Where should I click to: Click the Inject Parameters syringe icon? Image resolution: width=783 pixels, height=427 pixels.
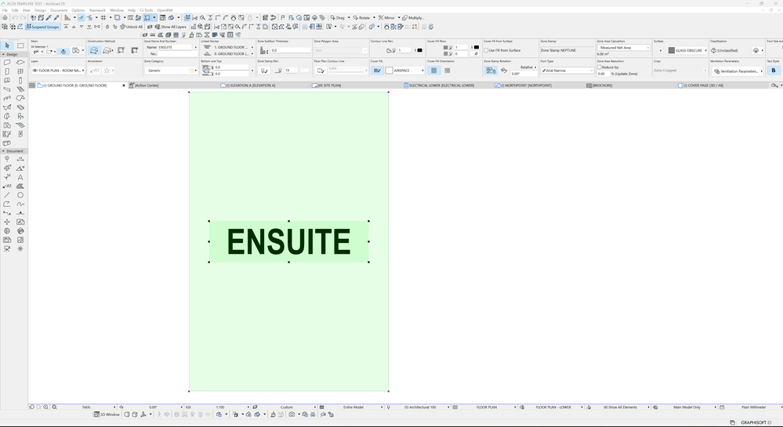point(56,17)
